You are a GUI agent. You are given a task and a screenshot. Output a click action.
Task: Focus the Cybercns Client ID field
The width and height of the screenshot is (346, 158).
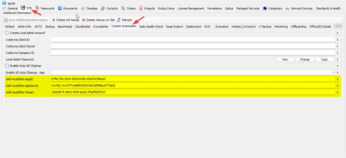[193, 40]
